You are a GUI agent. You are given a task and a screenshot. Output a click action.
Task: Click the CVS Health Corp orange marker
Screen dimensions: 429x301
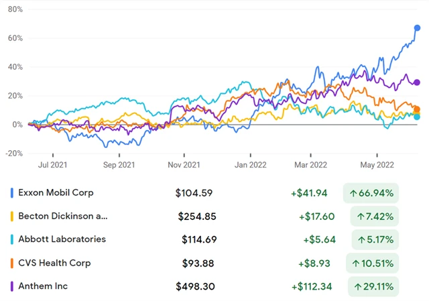coord(13,263)
